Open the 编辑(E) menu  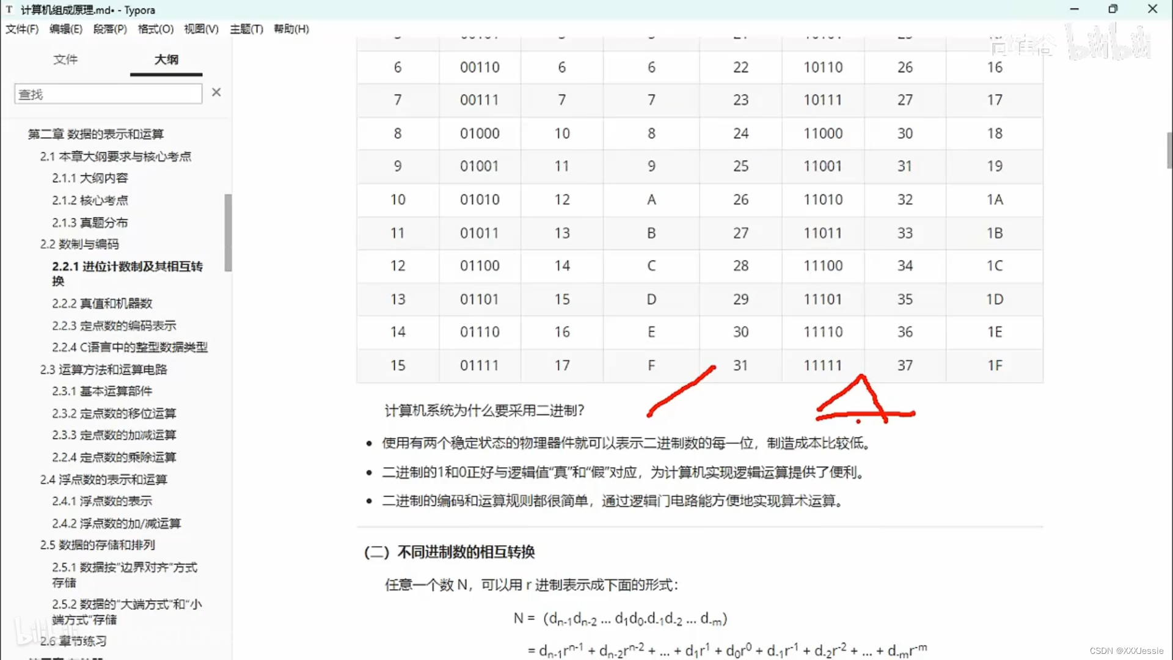pos(65,29)
